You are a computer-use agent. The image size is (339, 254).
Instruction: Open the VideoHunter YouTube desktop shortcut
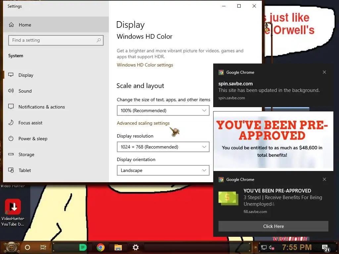(13, 213)
